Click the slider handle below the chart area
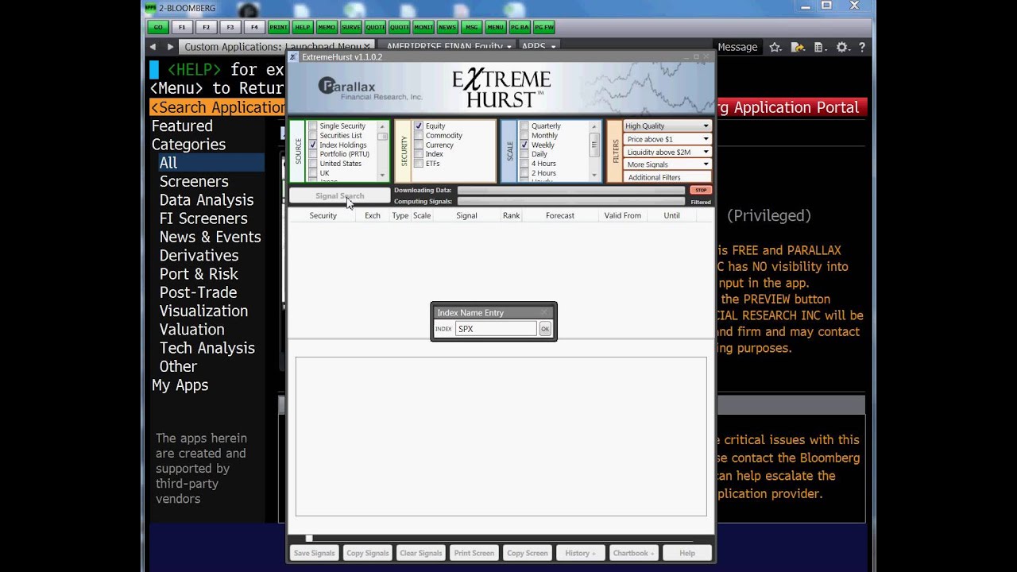This screenshot has height=572, width=1017. (x=309, y=539)
